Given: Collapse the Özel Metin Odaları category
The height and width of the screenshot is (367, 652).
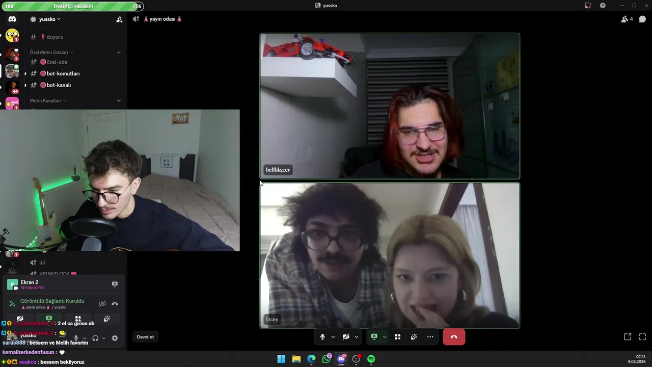Looking at the screenshot, I should (51, 52).
